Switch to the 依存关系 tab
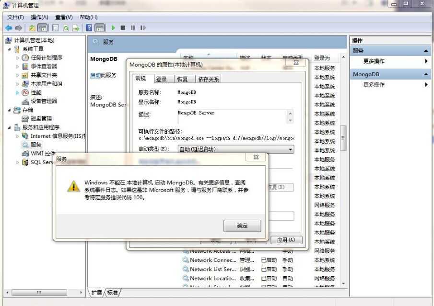 [209, 79]
